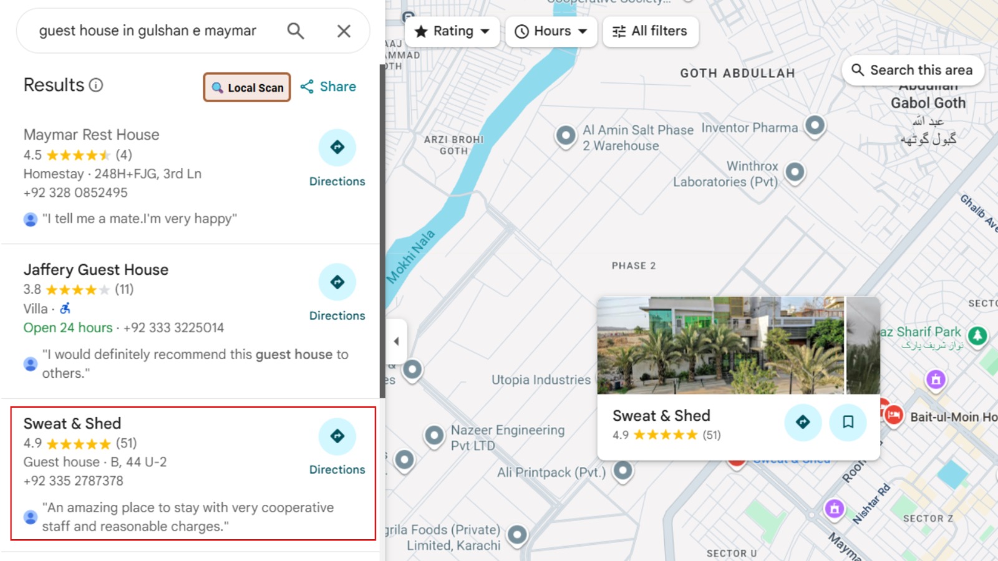
Task: Share the results list
Action: coord(328,87)
